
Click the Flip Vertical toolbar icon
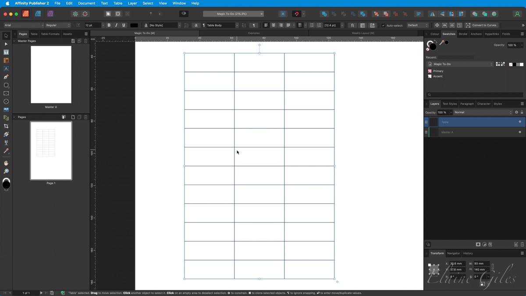442,14
